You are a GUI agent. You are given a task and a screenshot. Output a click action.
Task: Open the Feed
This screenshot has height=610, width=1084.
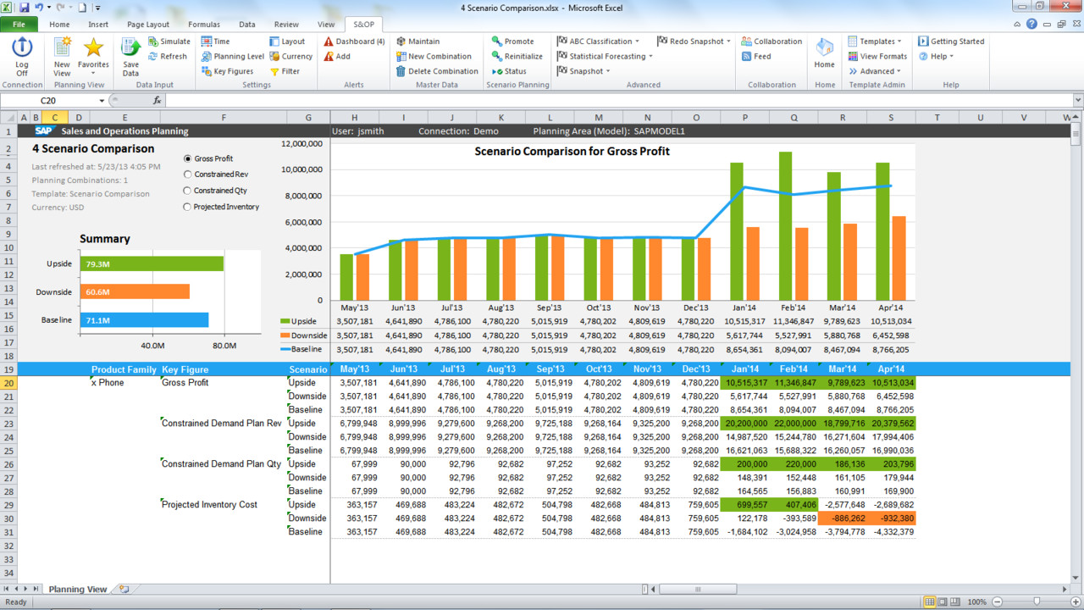(755, 57)
